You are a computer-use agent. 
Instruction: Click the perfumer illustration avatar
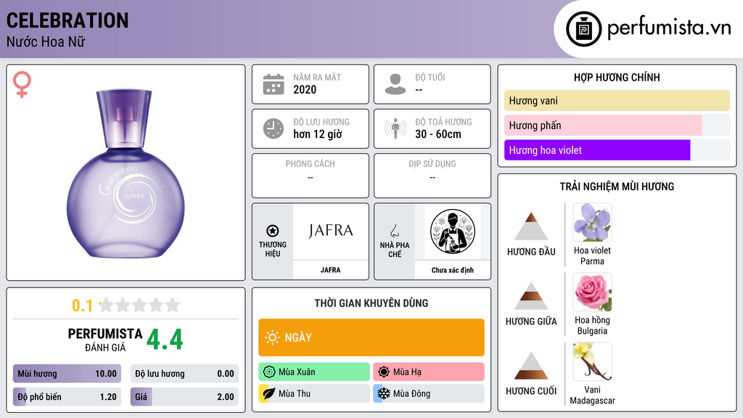[453, 231]
